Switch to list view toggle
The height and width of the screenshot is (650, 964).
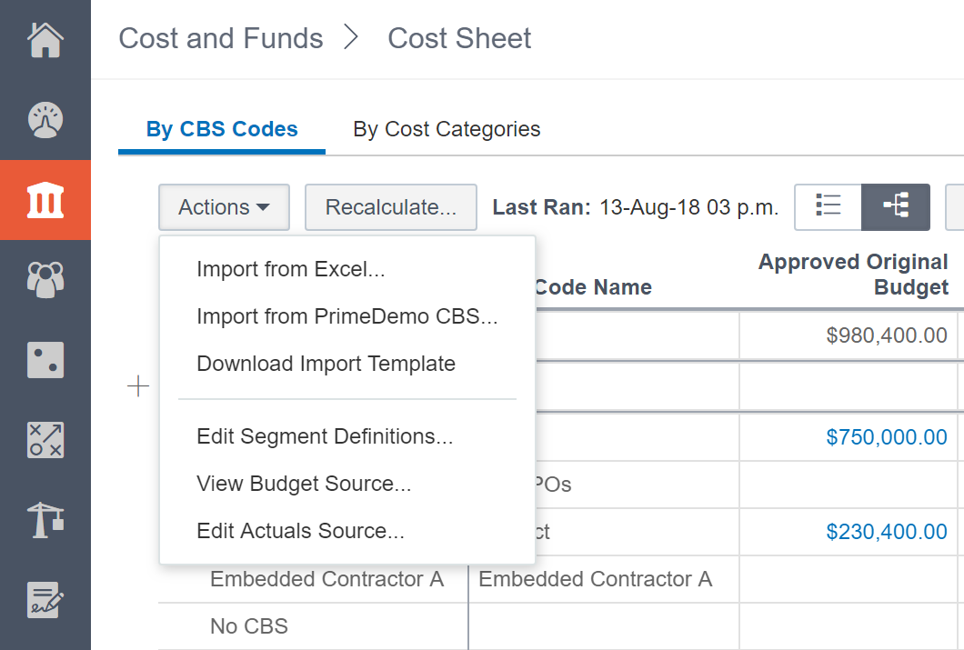(828, 207)
